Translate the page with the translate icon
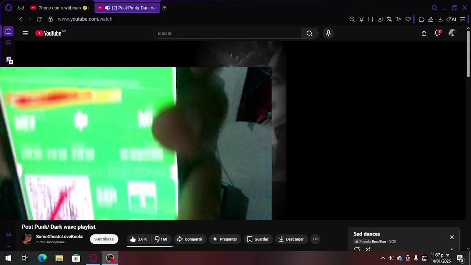 tap(389, 19)
